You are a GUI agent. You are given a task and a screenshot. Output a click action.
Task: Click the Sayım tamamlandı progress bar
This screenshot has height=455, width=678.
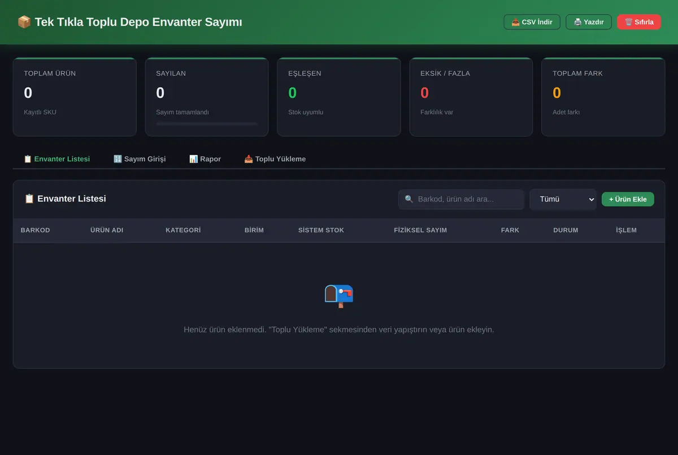coord(207,123)
